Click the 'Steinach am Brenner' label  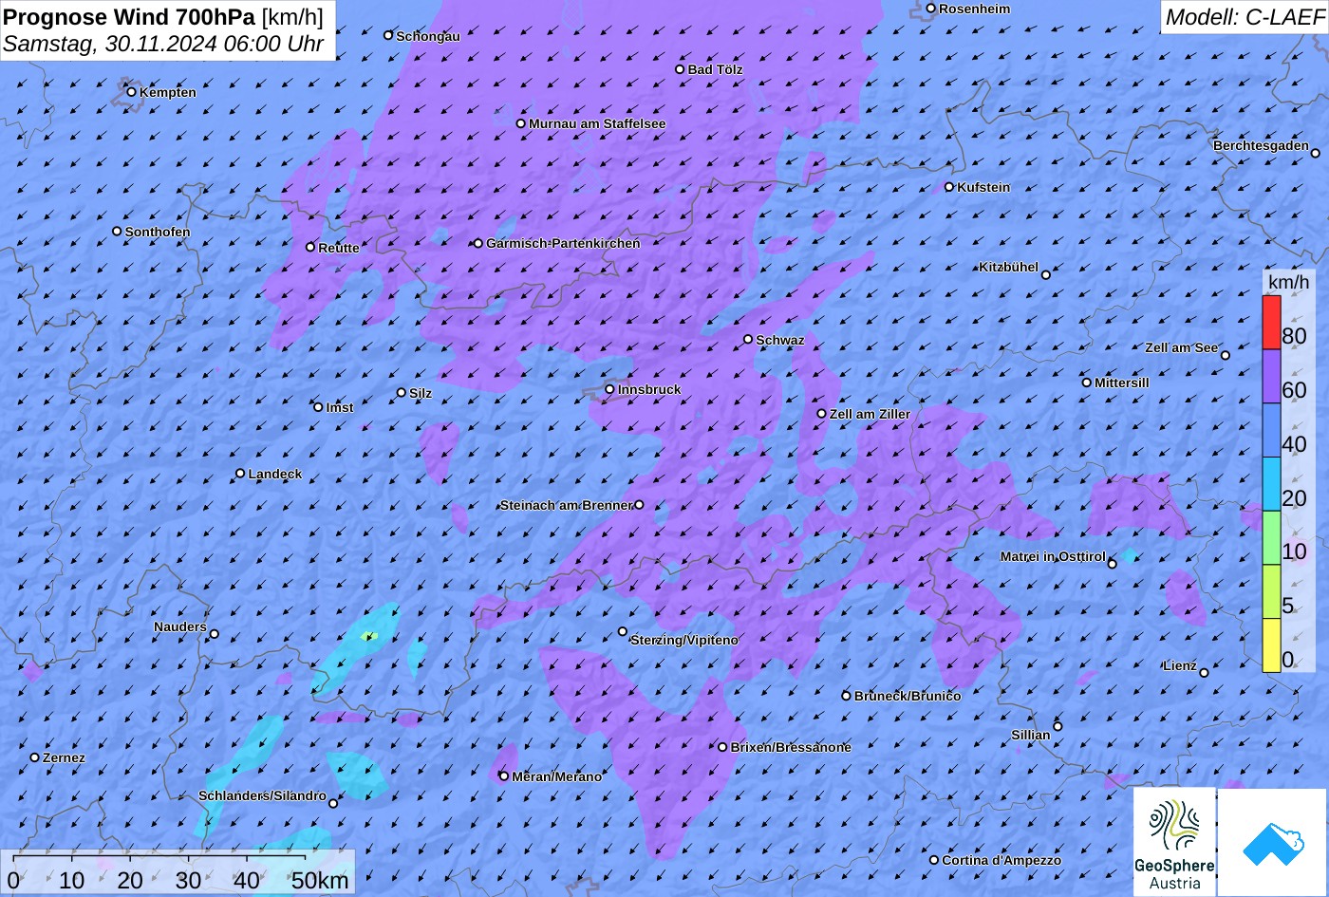click(x=566, y=505)
